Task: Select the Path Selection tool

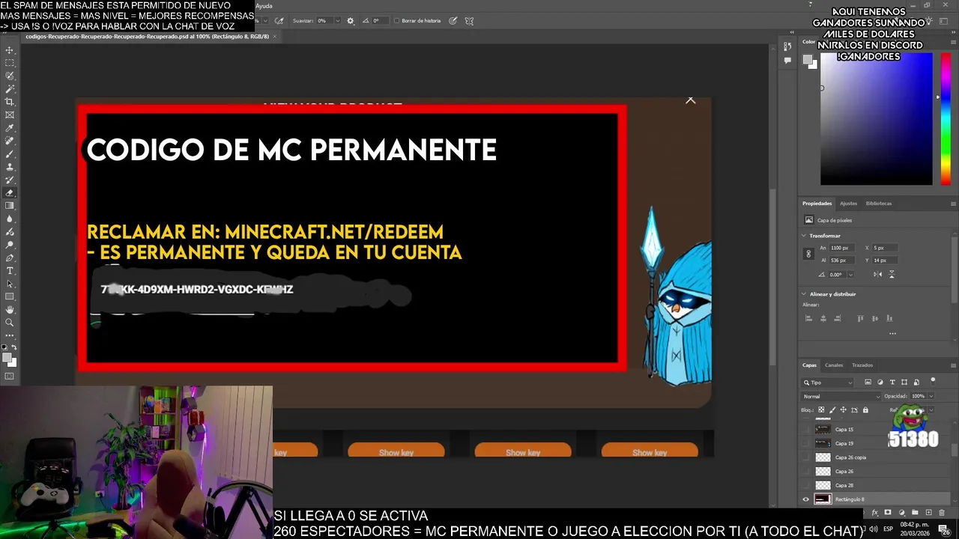Action: [x=10, y=284]
